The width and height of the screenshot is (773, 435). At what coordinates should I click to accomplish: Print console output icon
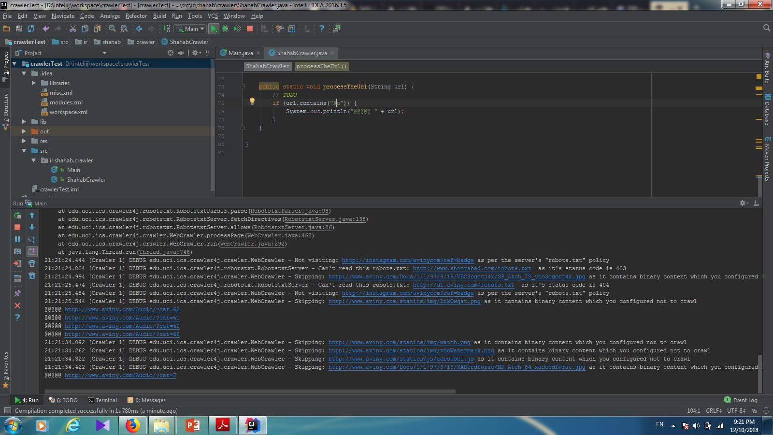32,263
